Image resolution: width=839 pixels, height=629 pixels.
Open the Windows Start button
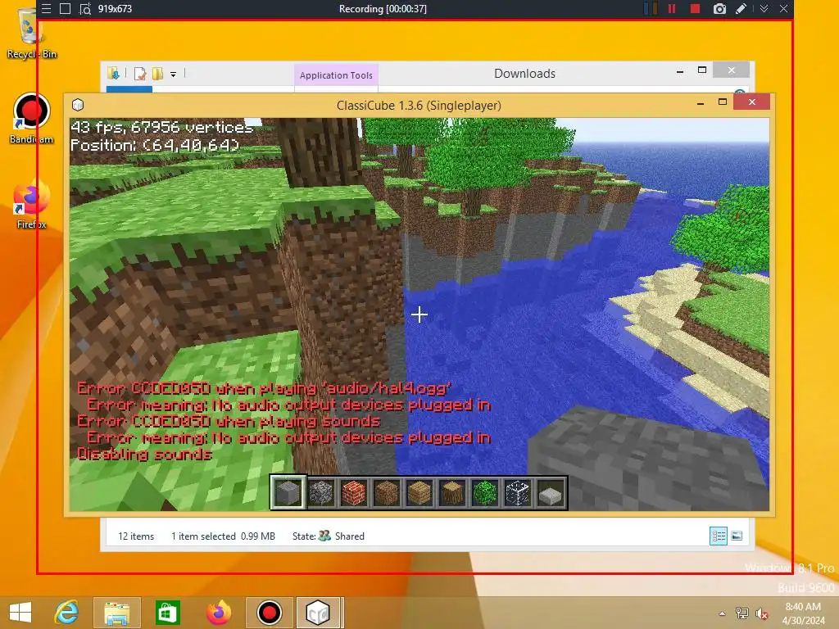(x=20, y=613)
